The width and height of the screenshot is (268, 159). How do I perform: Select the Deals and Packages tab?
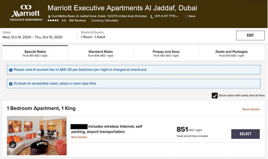pyautogui.click(x=232, y=53)
